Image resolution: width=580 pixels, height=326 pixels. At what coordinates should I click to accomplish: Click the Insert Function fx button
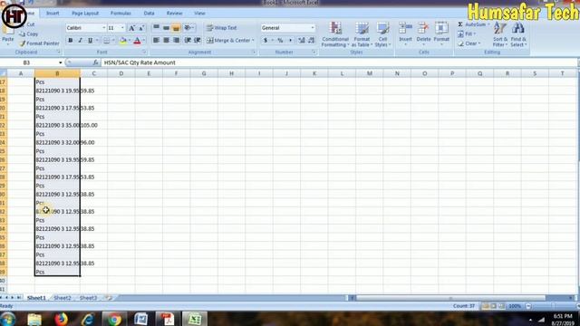tap(95, 62)
